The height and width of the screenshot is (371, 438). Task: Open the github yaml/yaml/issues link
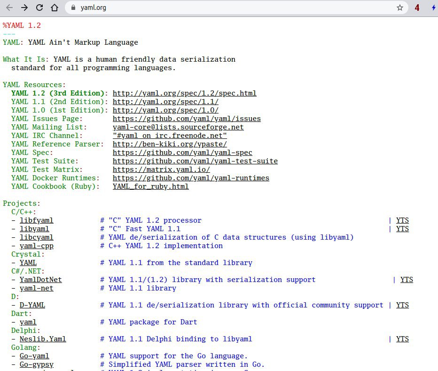(187, 119)
